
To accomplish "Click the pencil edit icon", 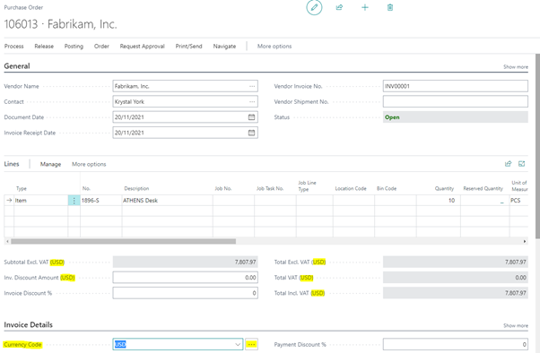I will (314, 7).
